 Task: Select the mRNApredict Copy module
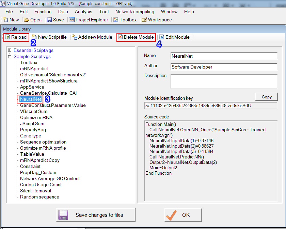click(40, 160)
